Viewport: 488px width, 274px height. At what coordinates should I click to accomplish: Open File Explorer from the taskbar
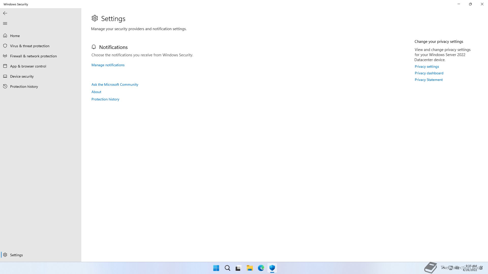click(250, 268)
